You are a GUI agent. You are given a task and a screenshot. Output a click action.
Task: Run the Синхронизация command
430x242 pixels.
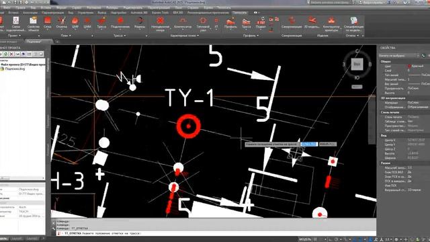click(x=292, y=22)
